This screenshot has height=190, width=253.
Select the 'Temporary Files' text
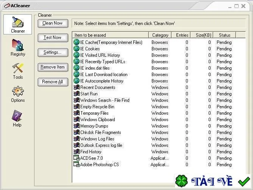coord(94,113)
